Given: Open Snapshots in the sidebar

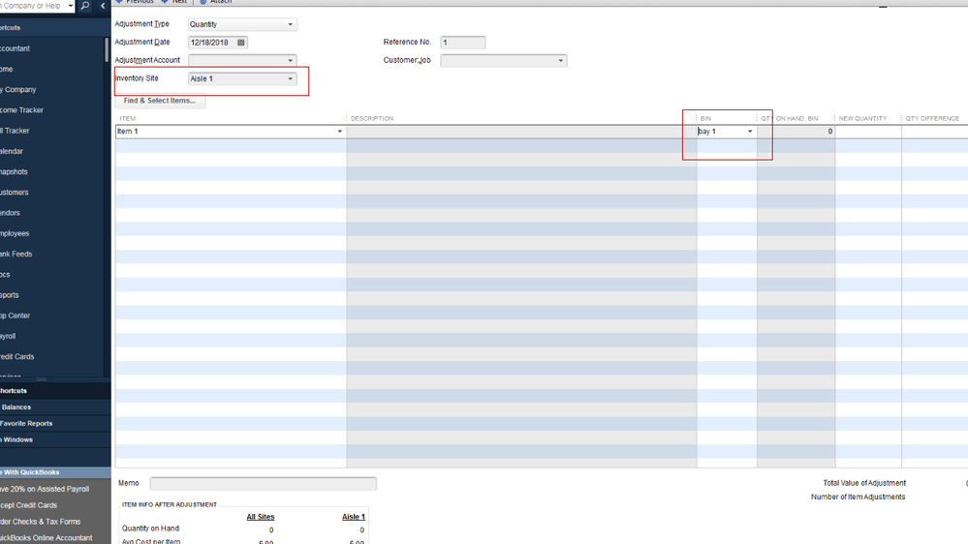Looking at the screenshot, I should pos(14,172).
